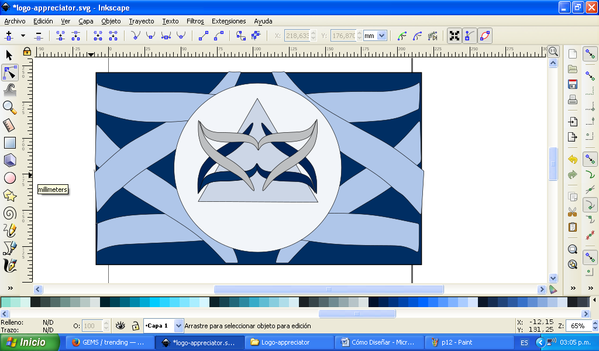The height and width of the screenshot is (351, 599).
Task: Toggle layer visibility eye in status bar
Action: click(x=121, y=325)
